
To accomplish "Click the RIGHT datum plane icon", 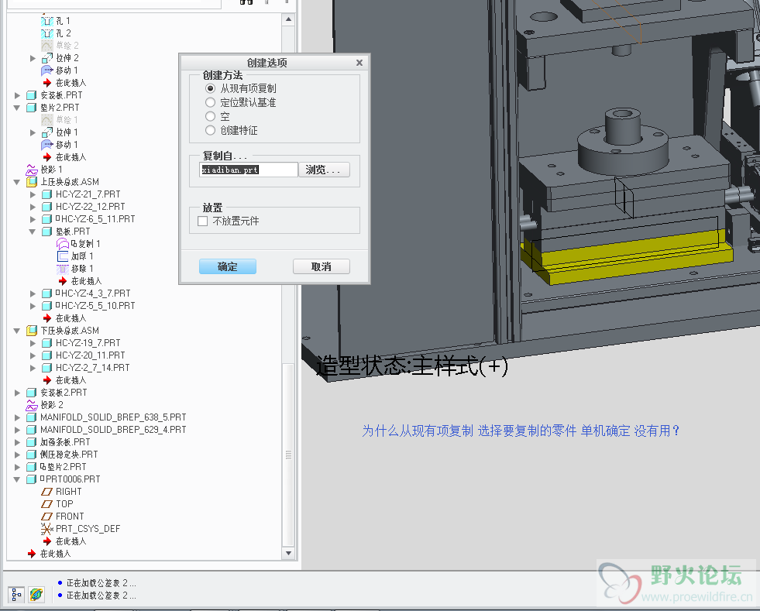I will (47, 492).
